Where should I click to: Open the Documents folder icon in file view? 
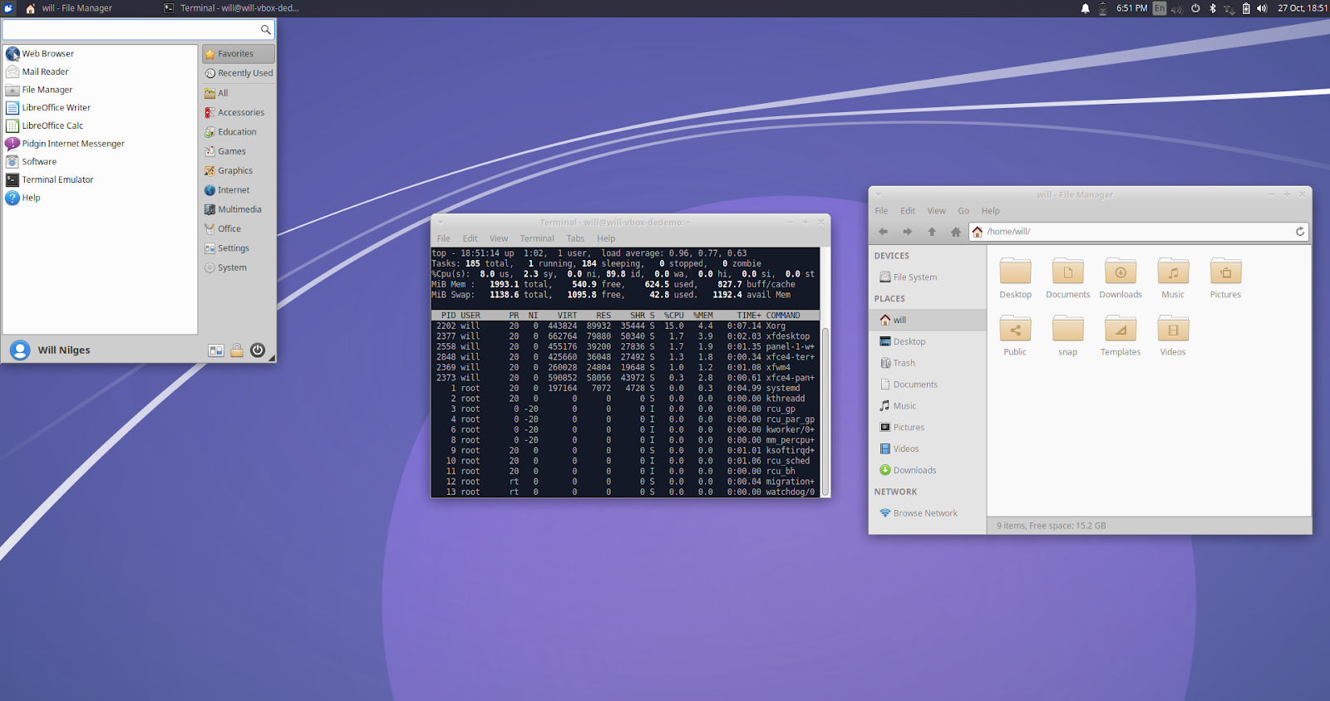[1067, 272]
